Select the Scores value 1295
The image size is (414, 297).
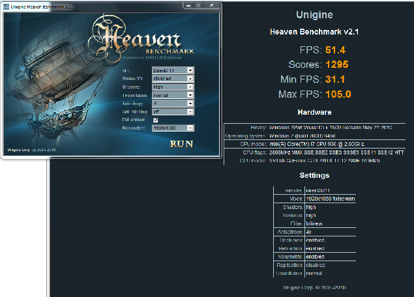click(337, 64)
